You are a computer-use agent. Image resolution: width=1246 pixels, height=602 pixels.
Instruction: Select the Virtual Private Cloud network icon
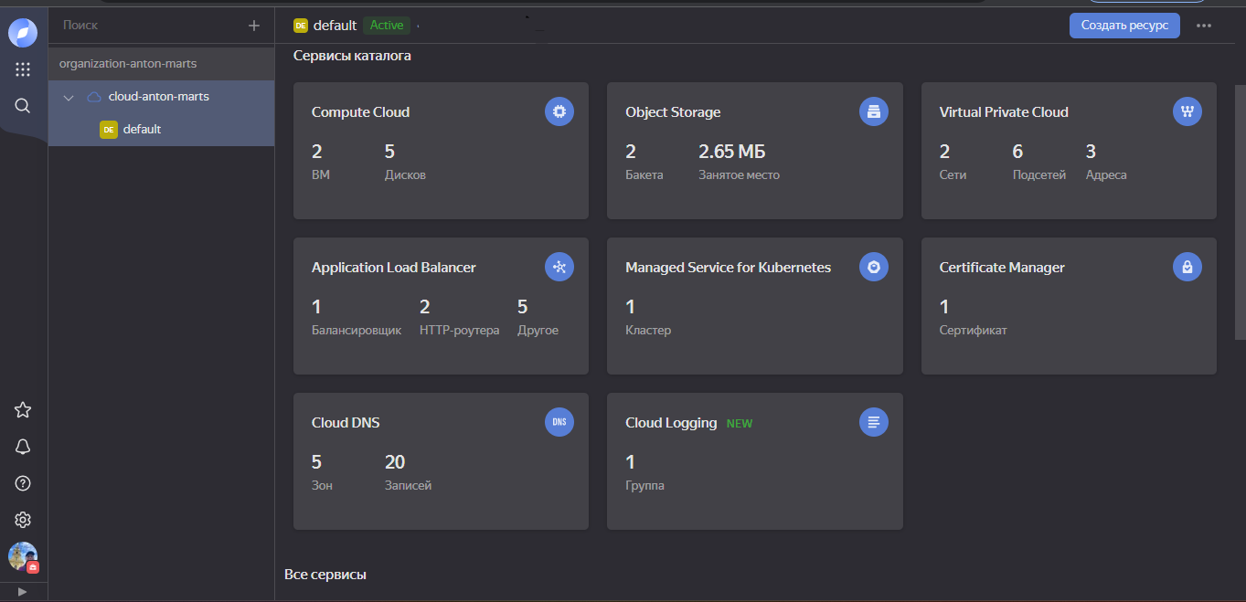click(x=1187, y=111)
